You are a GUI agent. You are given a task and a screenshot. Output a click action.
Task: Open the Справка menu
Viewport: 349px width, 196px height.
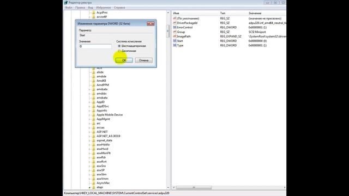[x=119, y=8]
